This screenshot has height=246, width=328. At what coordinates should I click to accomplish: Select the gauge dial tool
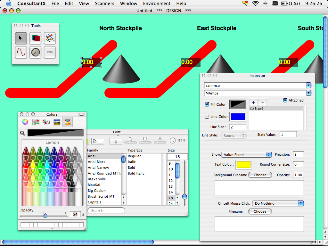coord(35,52)
